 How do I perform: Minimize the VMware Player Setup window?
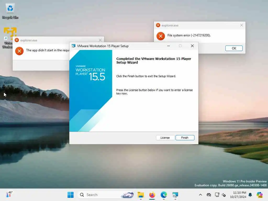click(169, 46)
